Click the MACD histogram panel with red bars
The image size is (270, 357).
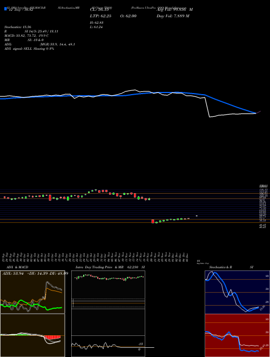(32, 335)
